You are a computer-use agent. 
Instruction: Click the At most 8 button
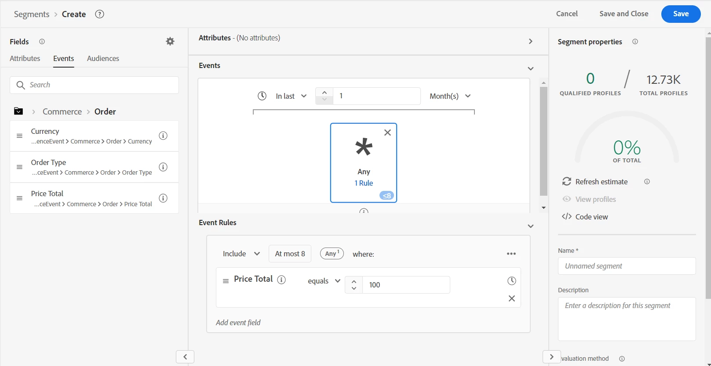point(290,254)
